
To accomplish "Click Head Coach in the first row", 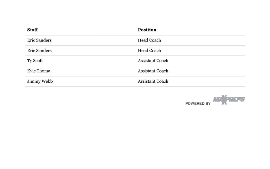I will tap(149, 40).
